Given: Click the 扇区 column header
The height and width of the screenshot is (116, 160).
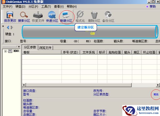Looking at the screenshot, I should [136, 52].
